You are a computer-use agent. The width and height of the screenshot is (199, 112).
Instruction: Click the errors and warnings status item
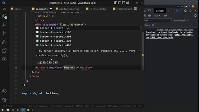click(7, 106)
